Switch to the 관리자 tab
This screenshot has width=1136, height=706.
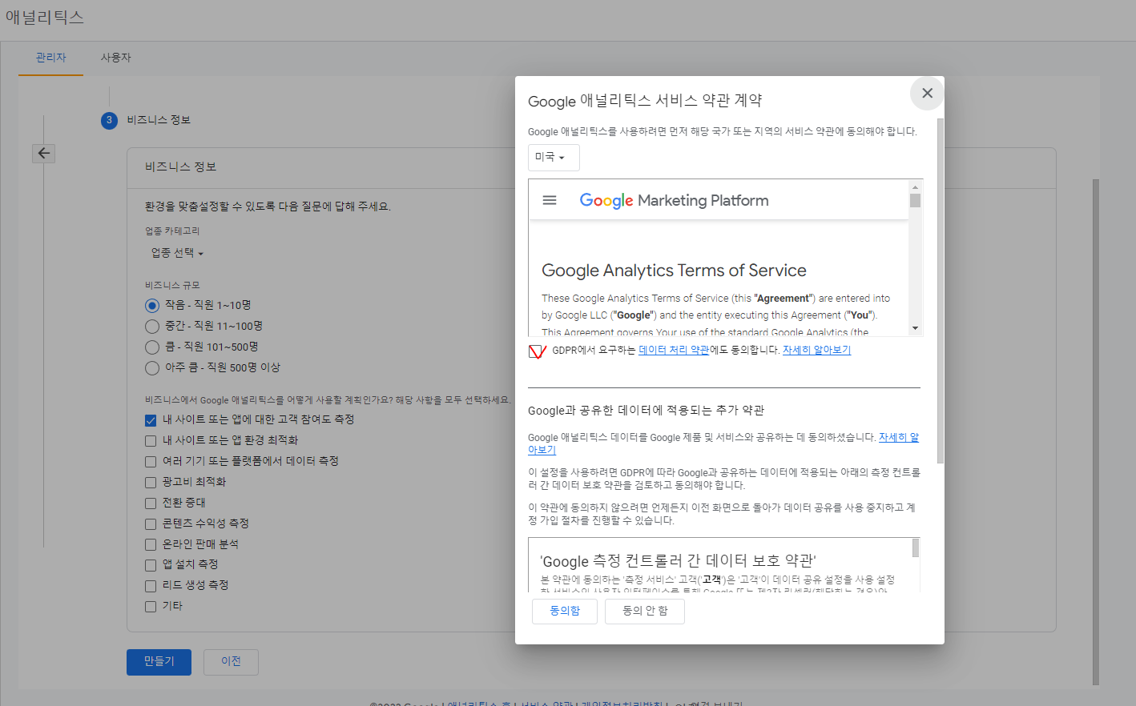[x=51, y=58]
